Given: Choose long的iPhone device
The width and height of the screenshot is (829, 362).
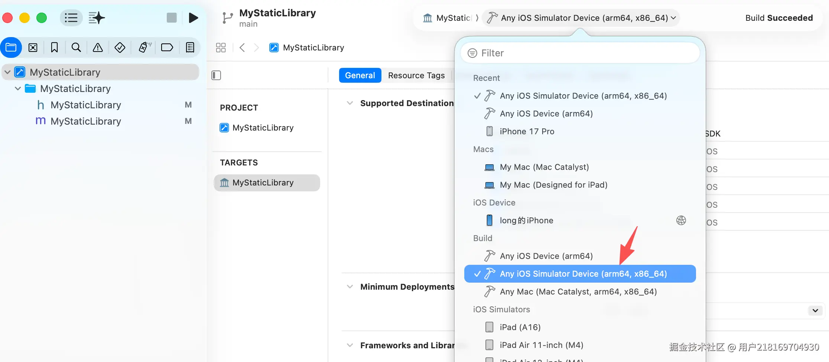Looking at the screenshot, I should coord(580,220).
